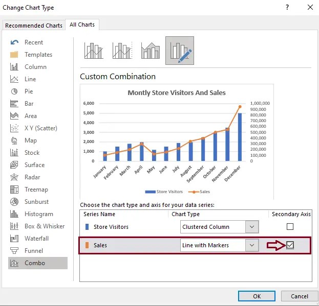Click the Chart Type column header
The height and width of the screenshot is (306, 319).
tap(185, 214)
